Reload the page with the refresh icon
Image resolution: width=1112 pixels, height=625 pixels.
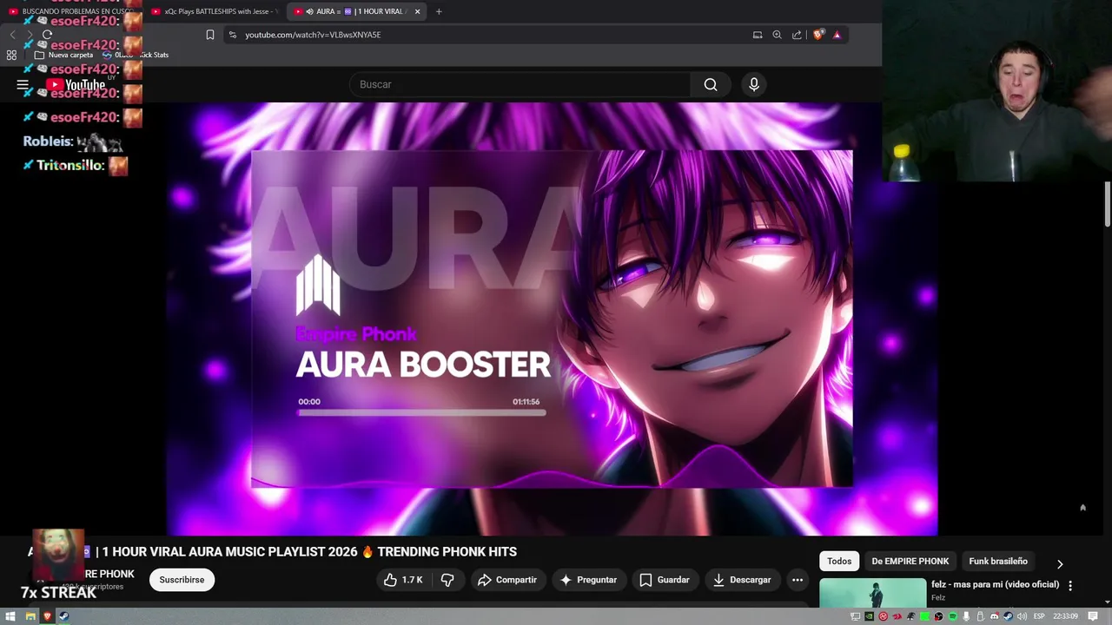pyautogui.click(x=47, y=35)
